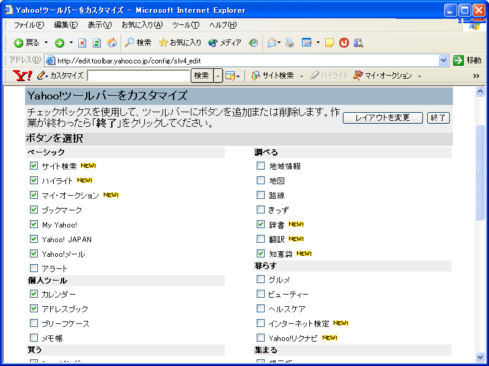Click the Yahoo toolbar search input field
This screenshot has height=366, width=489.
[x=139, y=76]
